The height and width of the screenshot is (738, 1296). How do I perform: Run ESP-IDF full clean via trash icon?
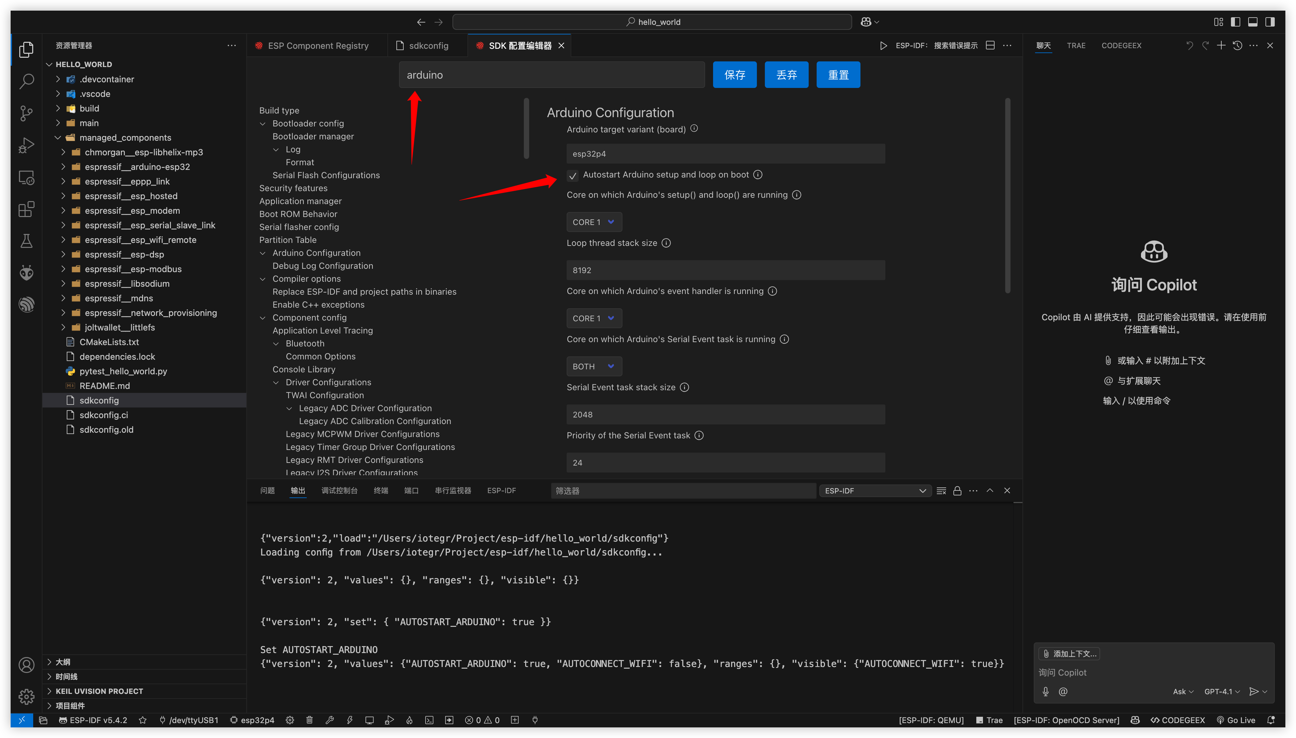point(309,720)
